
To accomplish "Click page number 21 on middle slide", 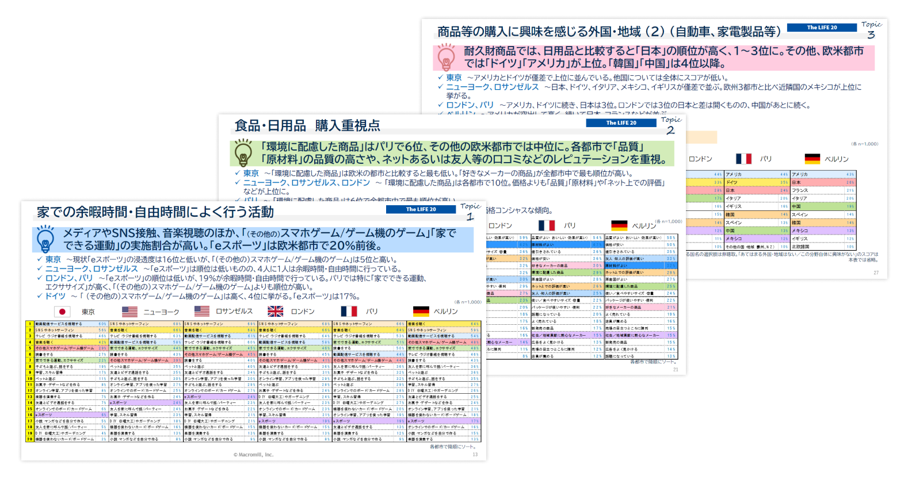I will pos(676,370).
